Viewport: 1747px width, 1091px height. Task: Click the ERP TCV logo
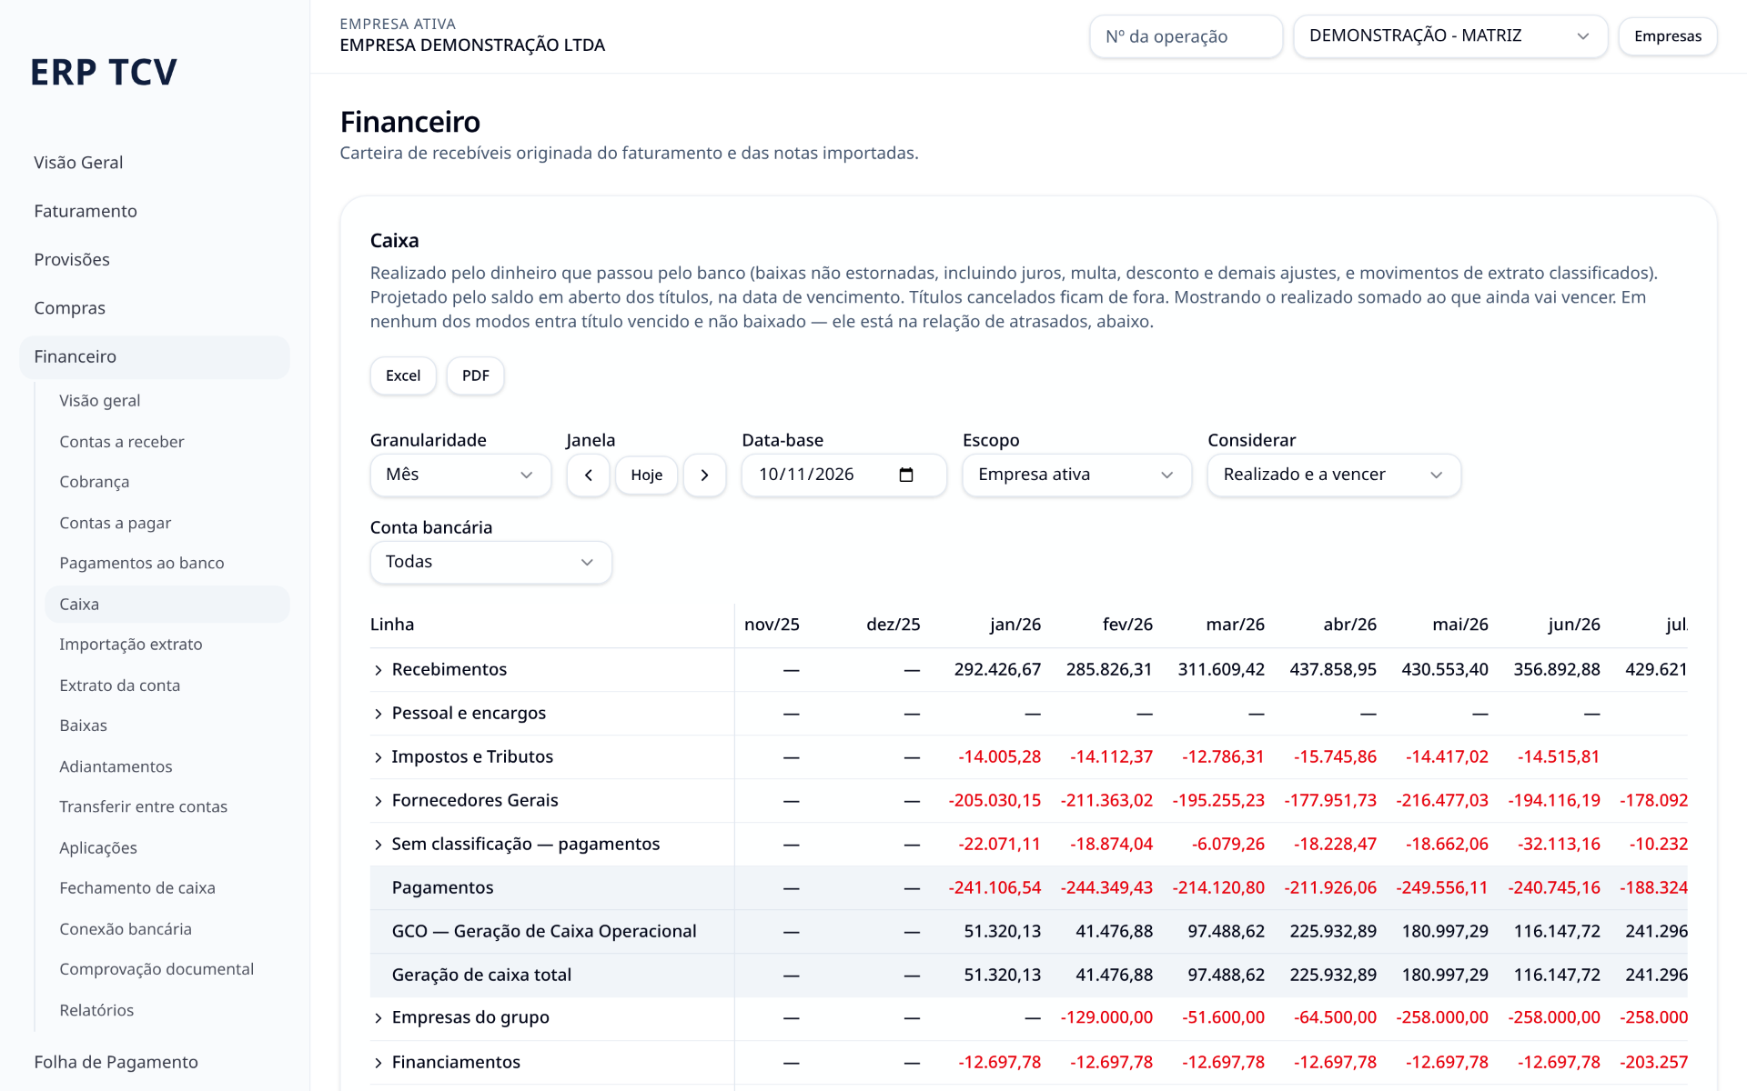click(x=104, y=73)
